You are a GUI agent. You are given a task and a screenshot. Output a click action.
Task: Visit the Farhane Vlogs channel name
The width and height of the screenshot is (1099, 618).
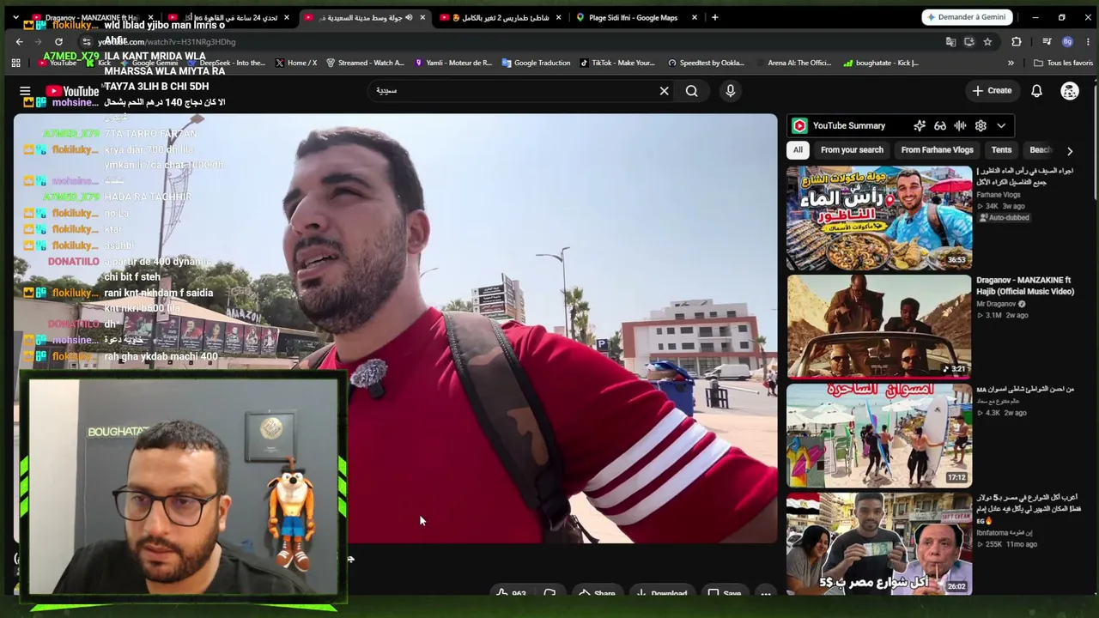pyautogui.click(x=998, y=195)
